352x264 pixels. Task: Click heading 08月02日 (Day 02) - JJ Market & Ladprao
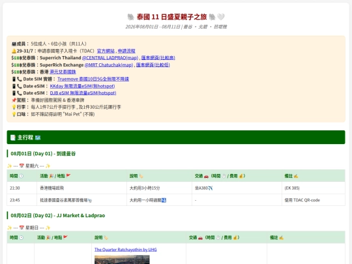pyautogui.click(x=58, y=215)
